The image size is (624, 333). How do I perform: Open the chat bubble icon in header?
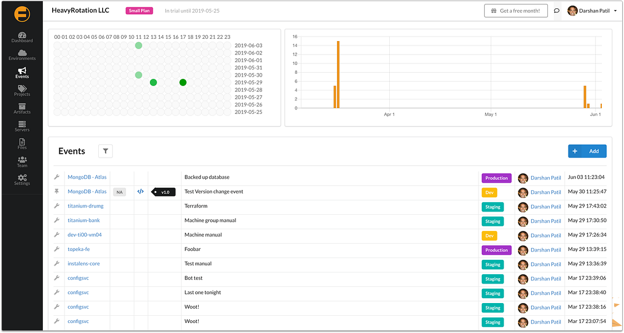[x=557, y=11]
